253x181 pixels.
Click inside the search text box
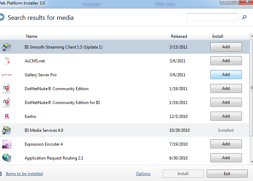(212, 17)
